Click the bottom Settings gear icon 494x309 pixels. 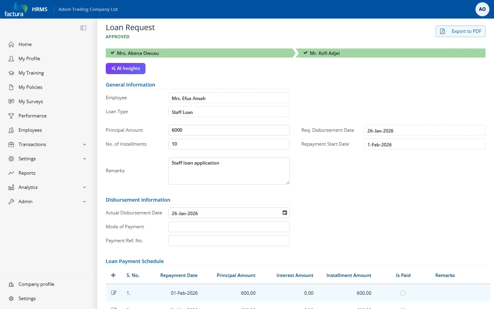tap(11, 299)
